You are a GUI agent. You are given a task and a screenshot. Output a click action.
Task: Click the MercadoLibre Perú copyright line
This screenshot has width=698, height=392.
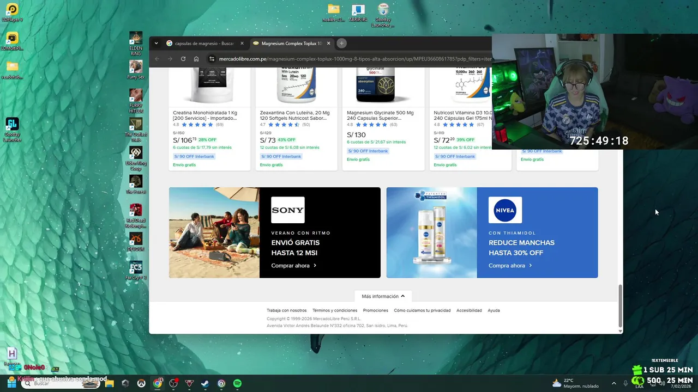pos(314,318)
